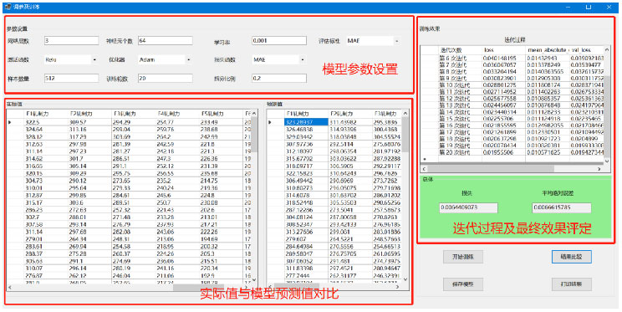622x312 pixels.
Task: Click scroll-right arrow of iteration table
Action: [599, 169]
